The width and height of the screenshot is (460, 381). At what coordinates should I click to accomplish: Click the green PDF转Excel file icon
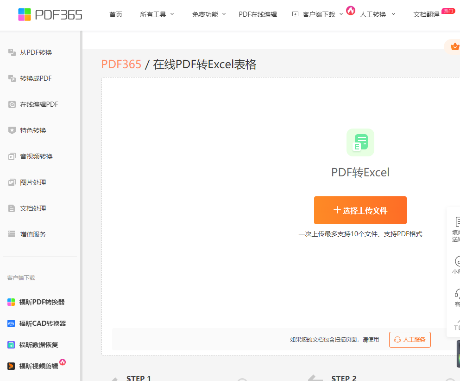(360, 142)
